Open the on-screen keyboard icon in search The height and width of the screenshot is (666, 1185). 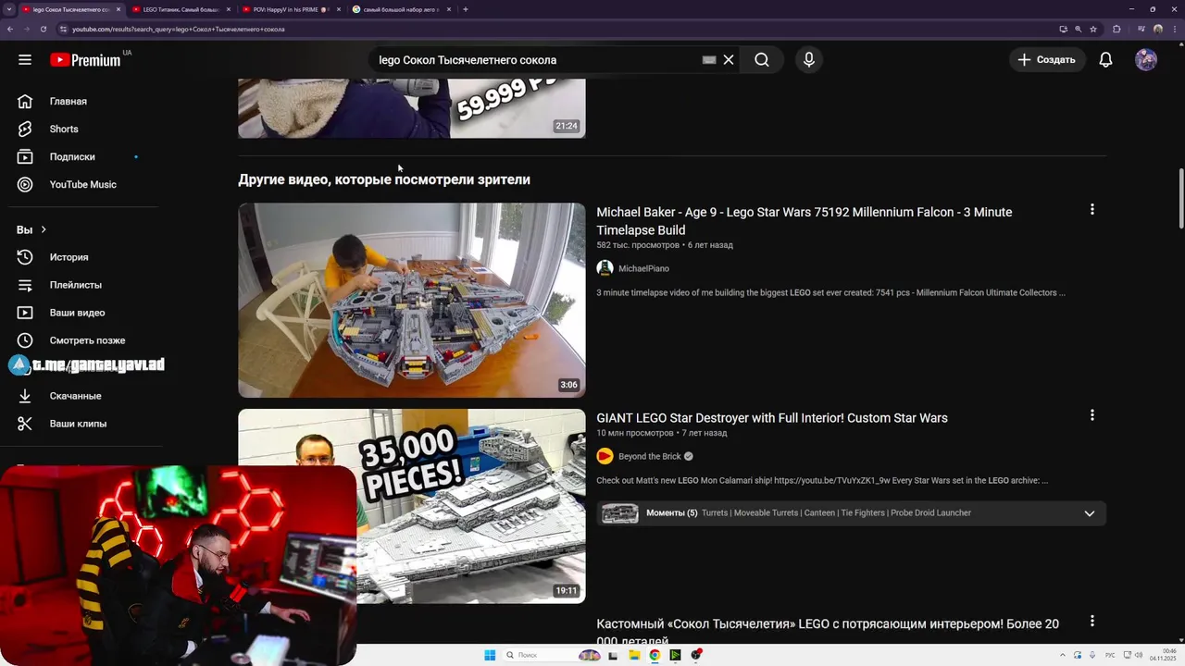[709, 60]
